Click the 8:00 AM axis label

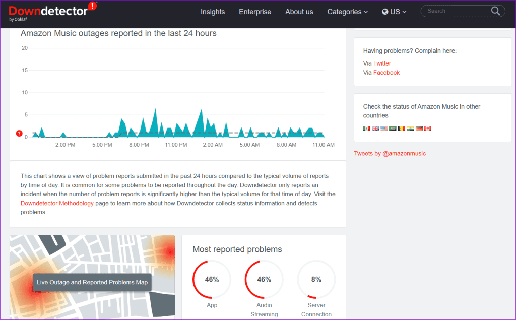pyautogui.click(x=286, y=145)
